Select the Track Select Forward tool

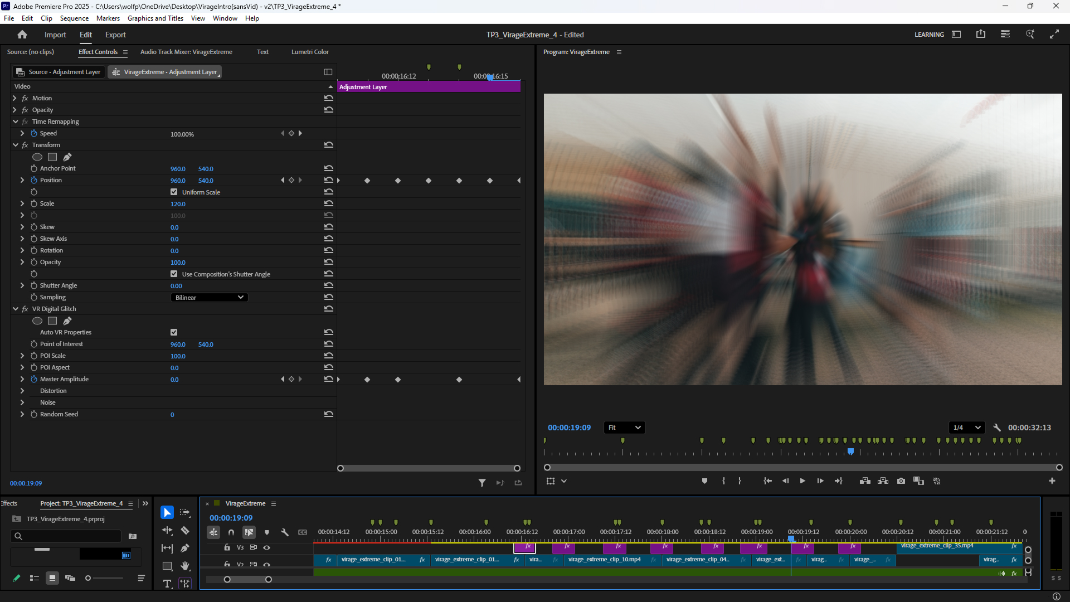pyautogui.click(x=185, y=512)
